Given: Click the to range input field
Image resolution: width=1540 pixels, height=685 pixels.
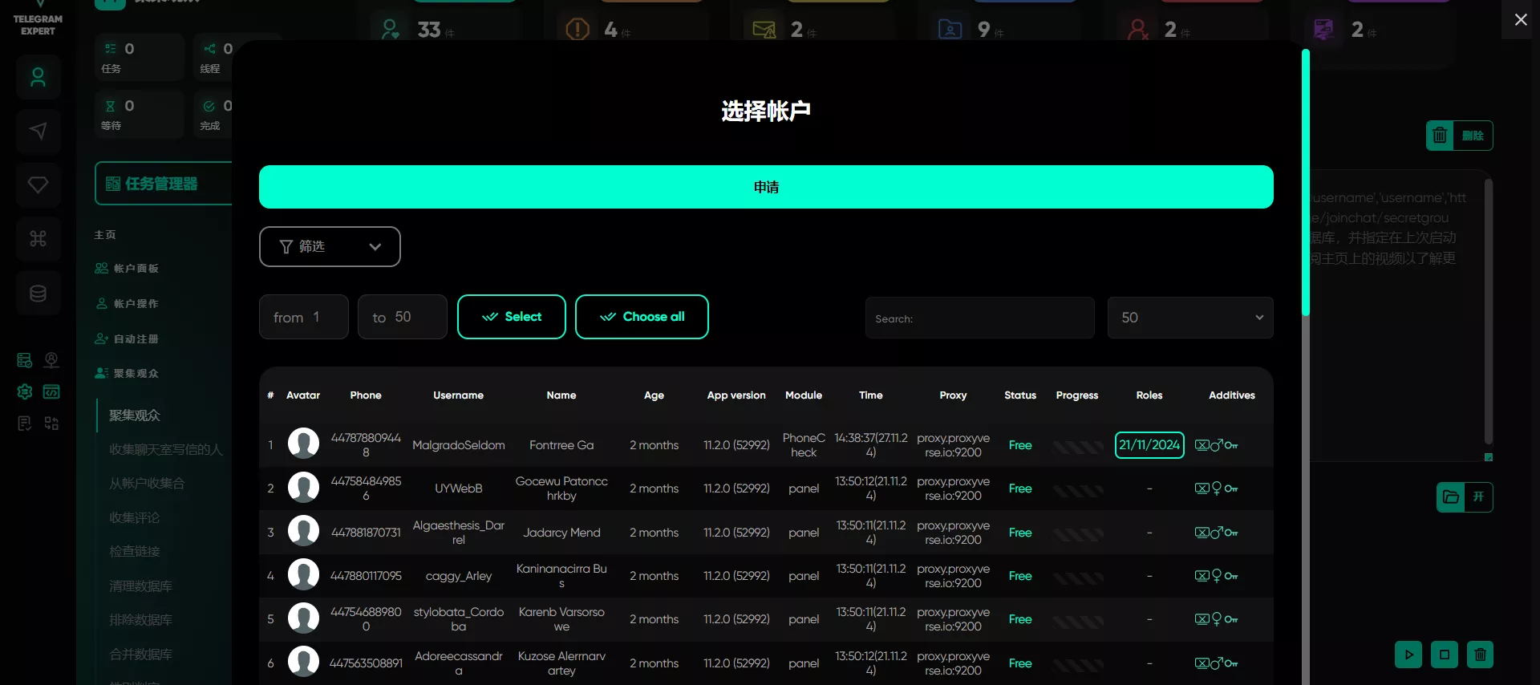Looking at the screenshot, I should [x=403, y=317].
